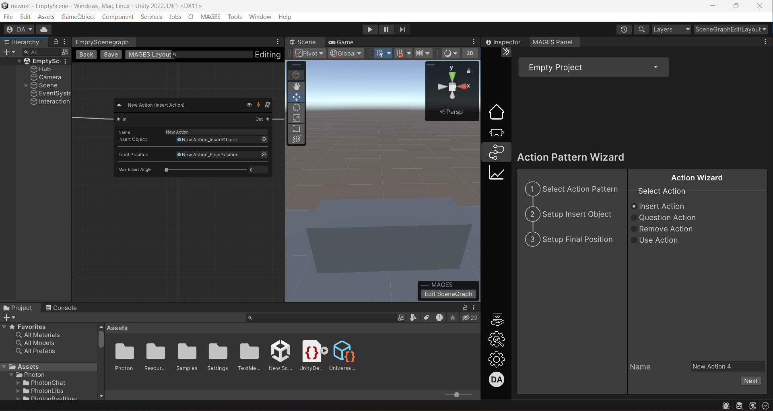
Task: Select the scenegraph flow icon in MAGES sidebar
Action: (496, 152)
